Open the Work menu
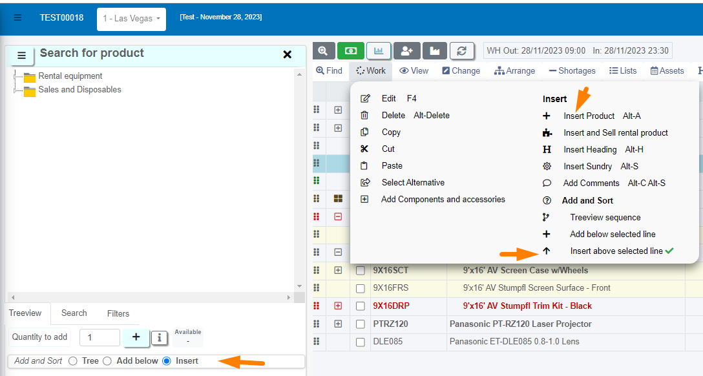The width and height of the screenshot is (703, 376). point(371,71)
